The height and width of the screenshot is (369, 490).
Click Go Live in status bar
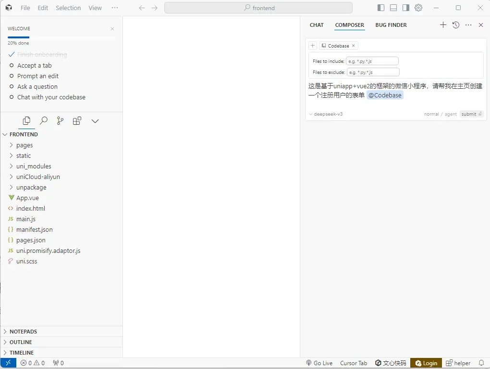[x=319, y=363]
